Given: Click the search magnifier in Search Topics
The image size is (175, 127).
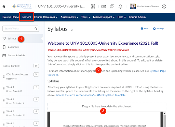Looking at the screenshot, I should coord(36,28).
